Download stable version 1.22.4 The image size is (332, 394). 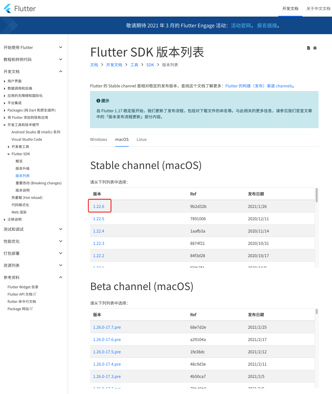tap(99, 231)
